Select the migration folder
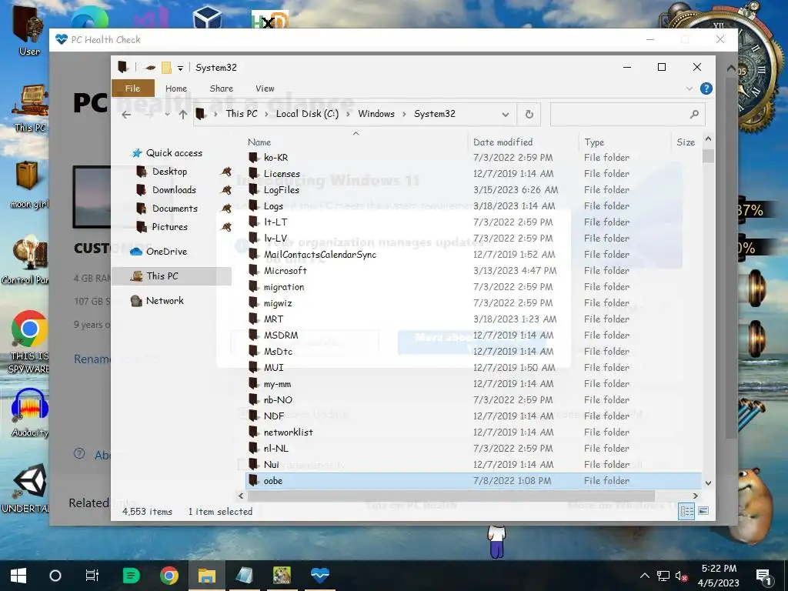Image resolution: width=788 pixels, height=591 pixels. (x=283, y=286)
